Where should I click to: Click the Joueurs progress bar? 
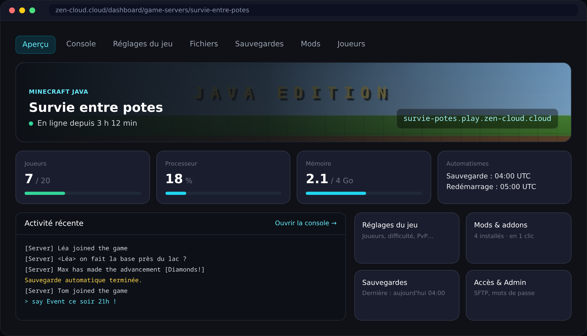pos(83,193)
